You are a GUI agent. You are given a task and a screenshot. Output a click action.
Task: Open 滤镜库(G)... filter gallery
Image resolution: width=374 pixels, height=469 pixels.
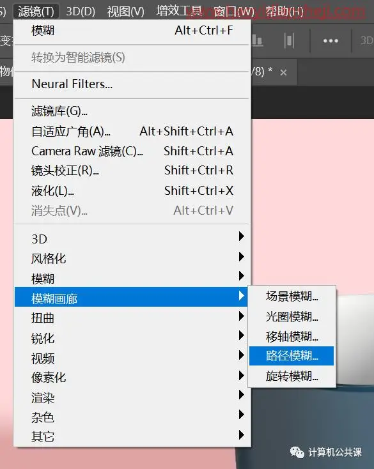(132, 111)
